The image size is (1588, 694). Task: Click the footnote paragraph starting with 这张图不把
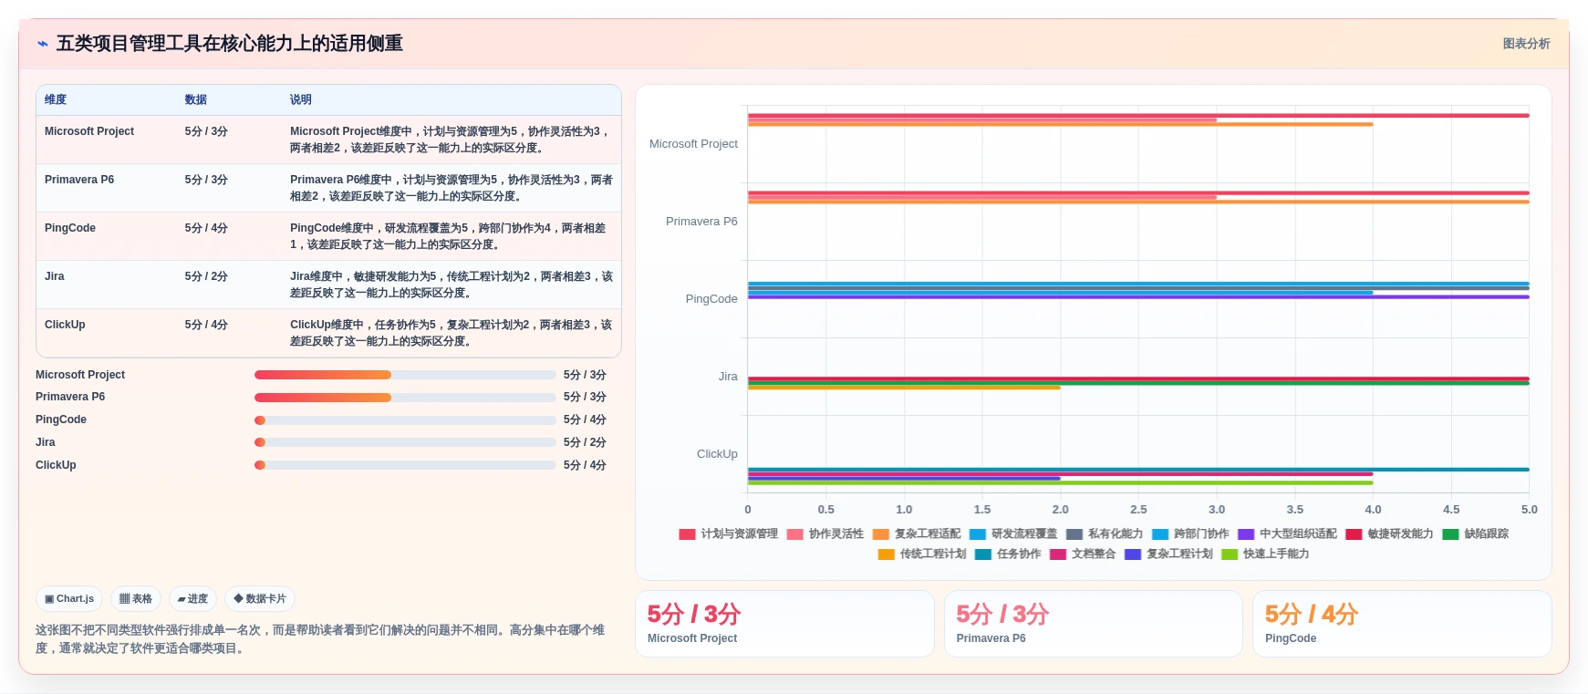tap(320, 639)
